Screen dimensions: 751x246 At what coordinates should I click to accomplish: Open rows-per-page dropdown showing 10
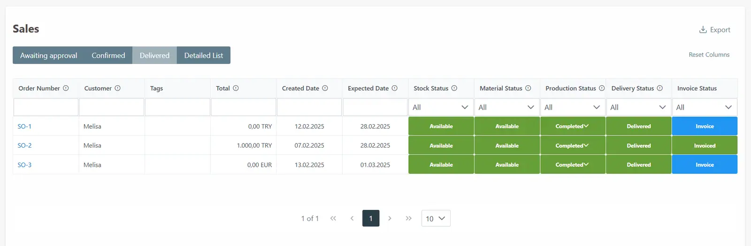(x=436, y=218)
